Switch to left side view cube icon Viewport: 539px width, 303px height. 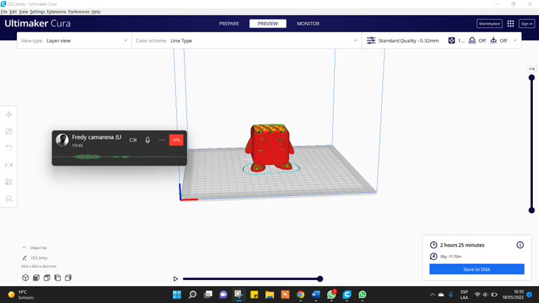click(57, 277)
